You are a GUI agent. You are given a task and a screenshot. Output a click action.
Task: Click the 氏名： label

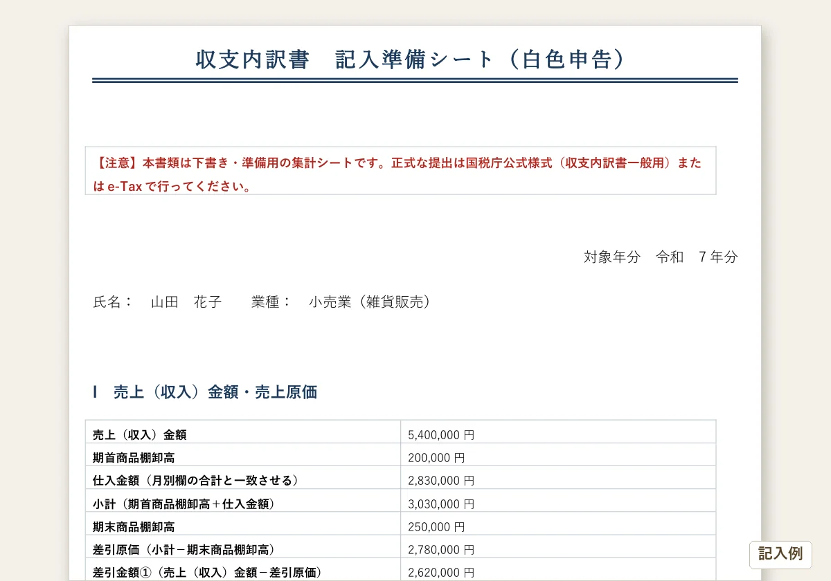click(112, 302)
